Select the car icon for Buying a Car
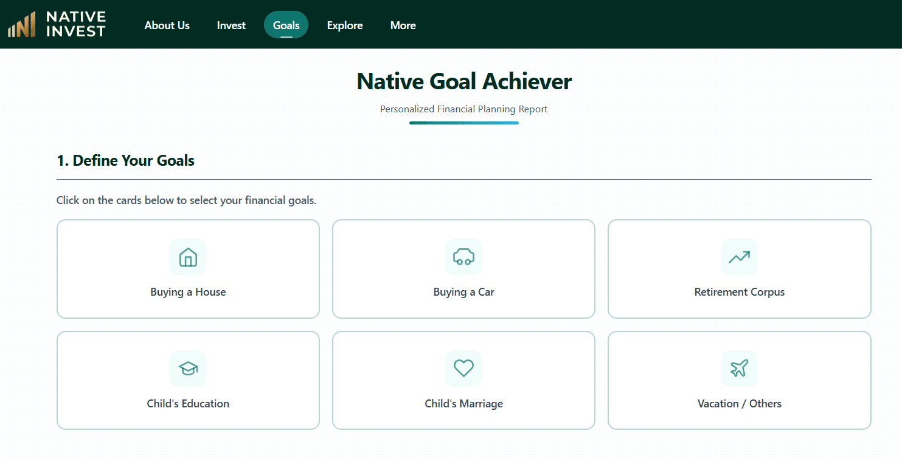This screenshot has width=902, height=462. tap(463, 257)
